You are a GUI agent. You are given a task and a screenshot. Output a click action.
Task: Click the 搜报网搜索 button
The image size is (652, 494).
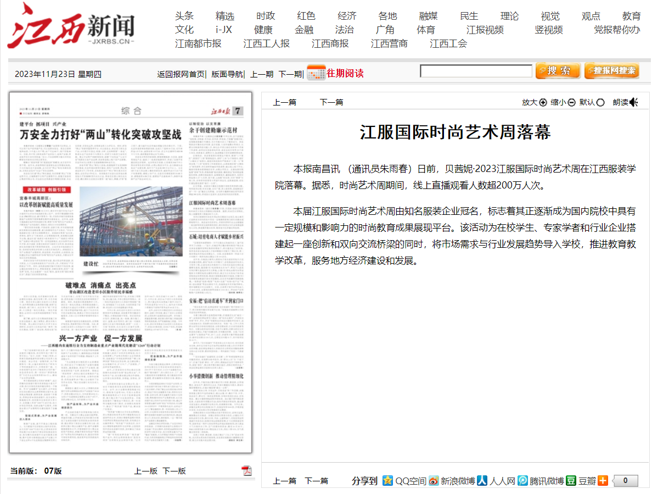click(611, 71)
